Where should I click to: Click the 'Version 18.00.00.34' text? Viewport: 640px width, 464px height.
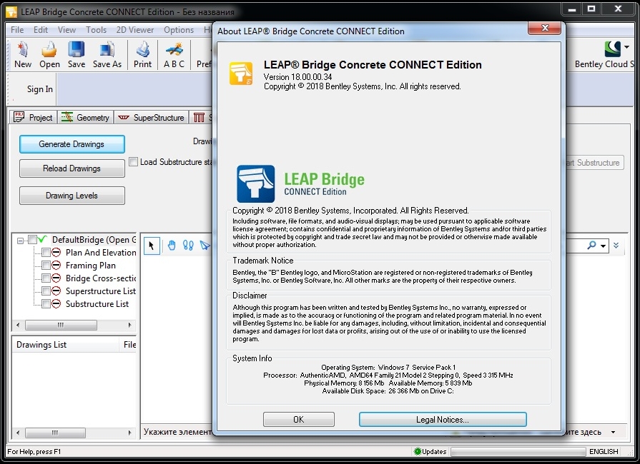click(x=297, y=77)
